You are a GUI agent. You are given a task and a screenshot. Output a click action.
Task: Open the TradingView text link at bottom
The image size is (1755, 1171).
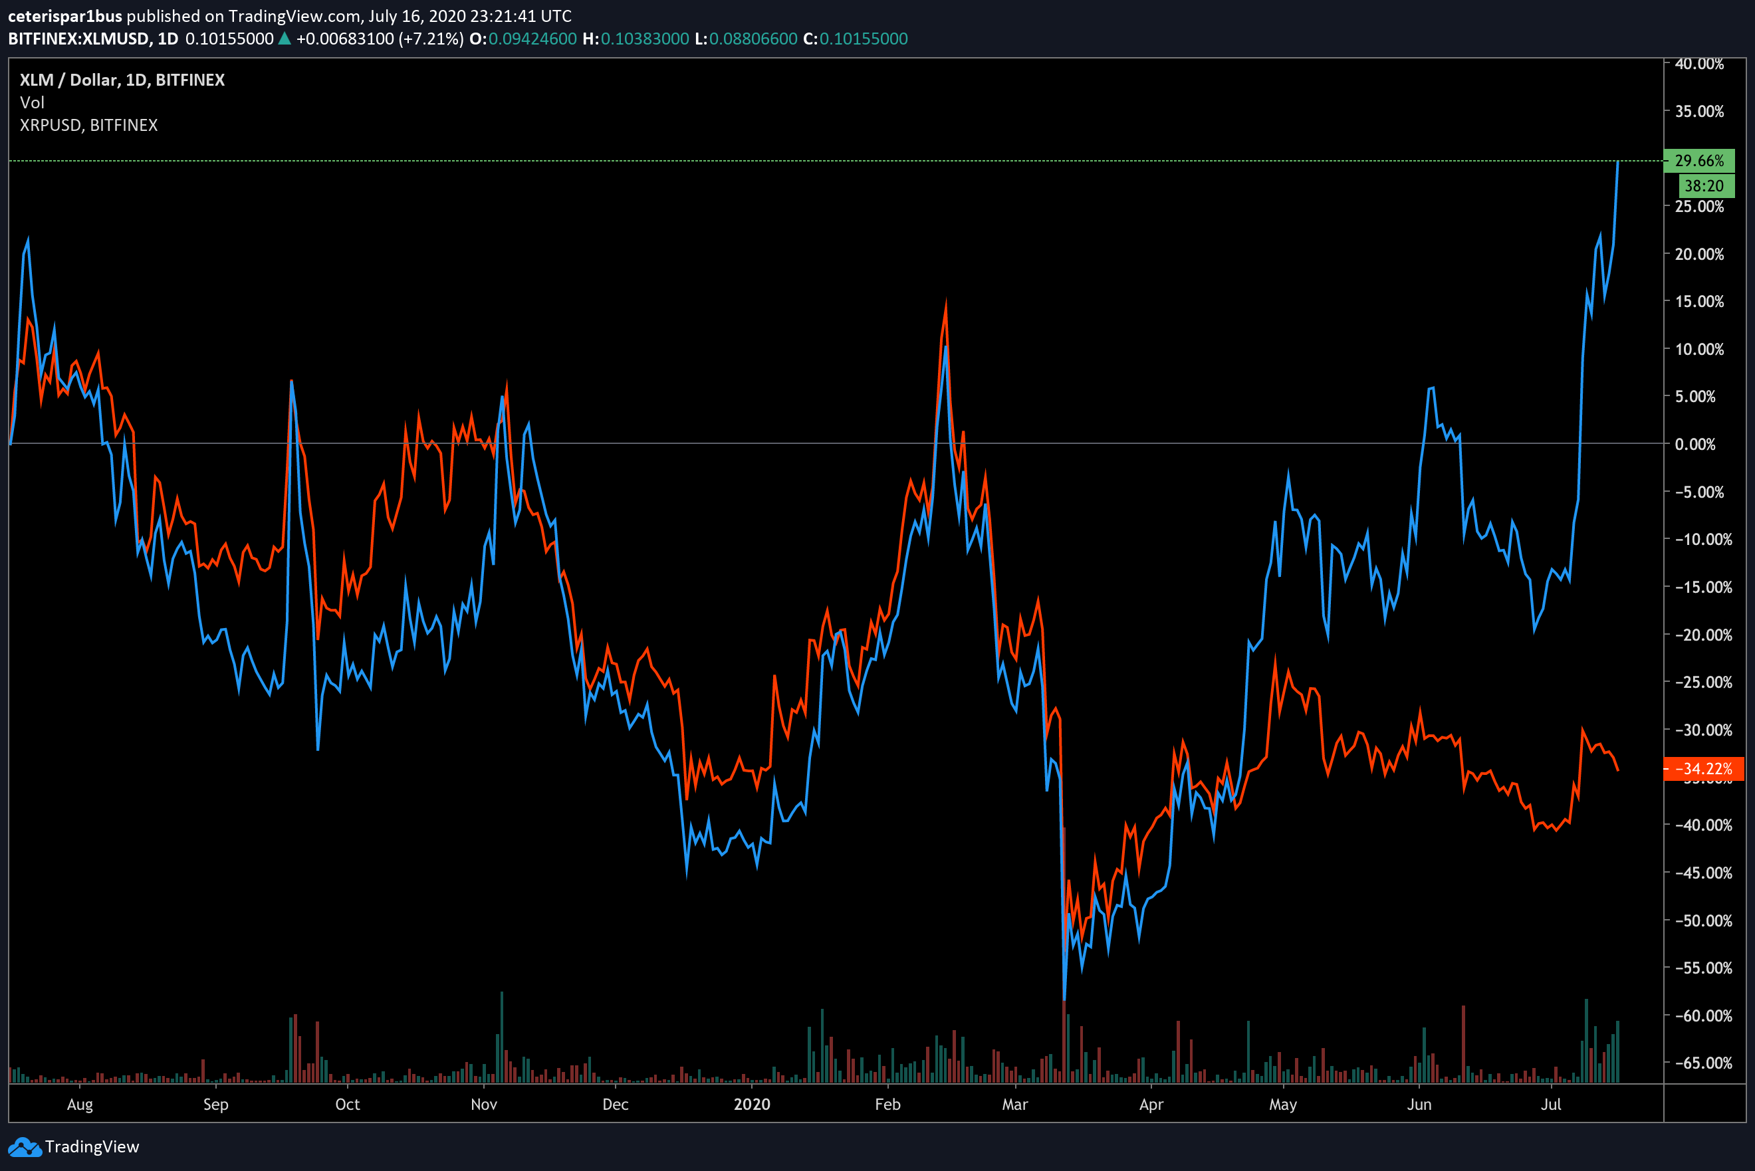coord(92,1147)
